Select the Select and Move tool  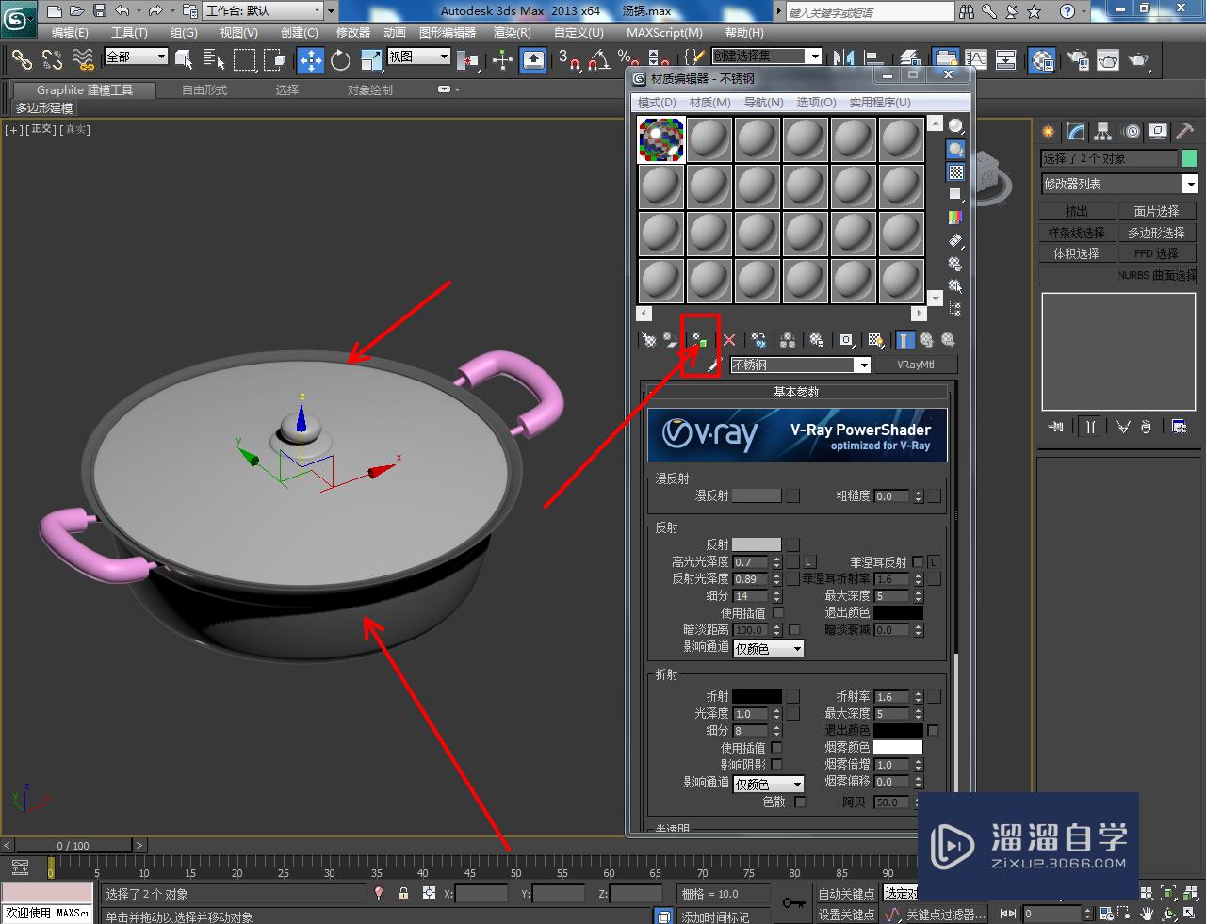pos(311,60)
